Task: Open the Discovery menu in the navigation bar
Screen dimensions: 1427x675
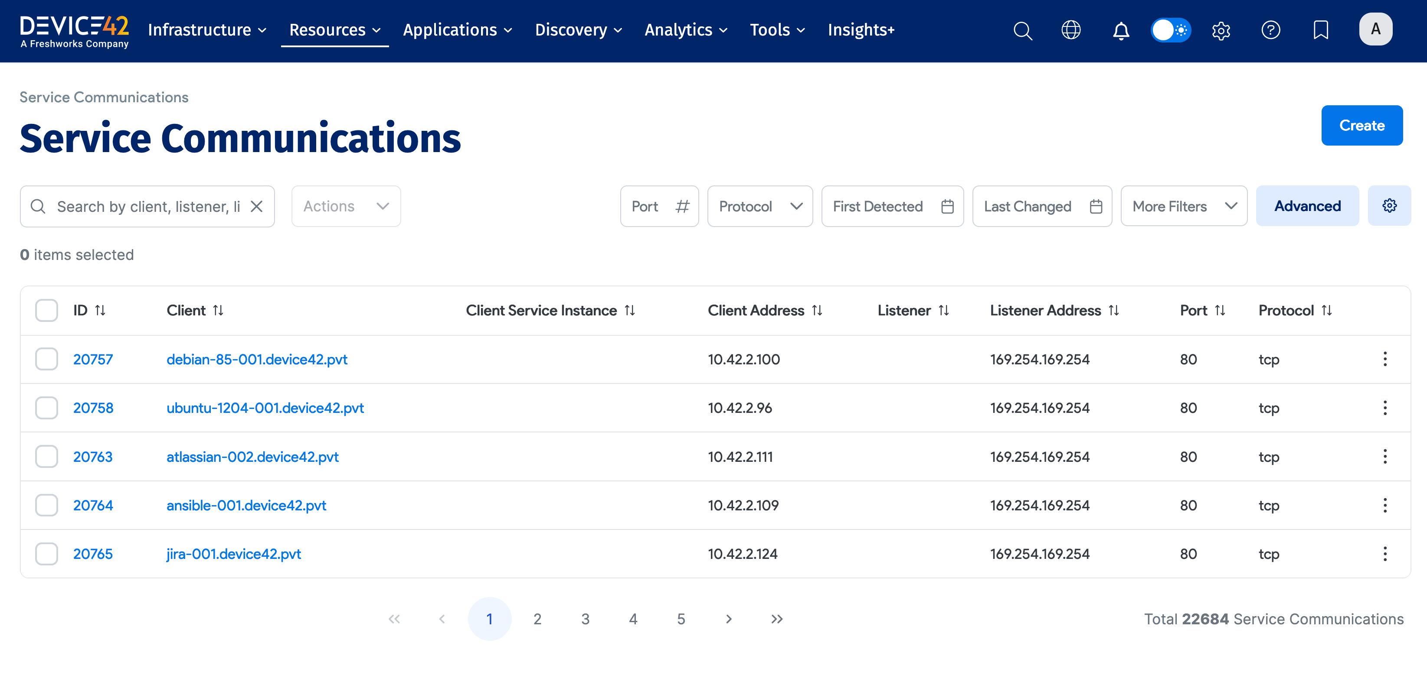Action: [578, 30]
